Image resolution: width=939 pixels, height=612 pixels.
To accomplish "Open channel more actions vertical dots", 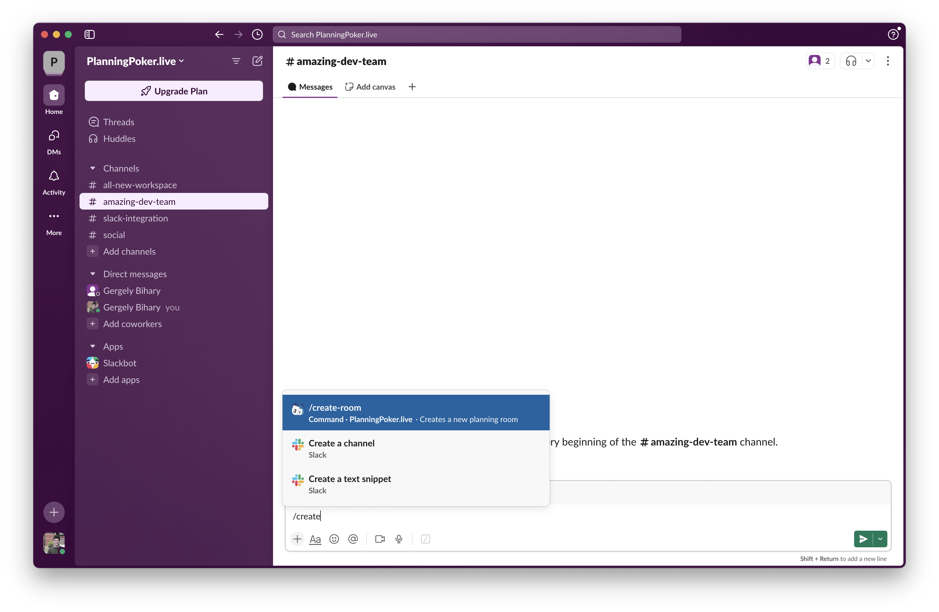I will click(888, 61).
